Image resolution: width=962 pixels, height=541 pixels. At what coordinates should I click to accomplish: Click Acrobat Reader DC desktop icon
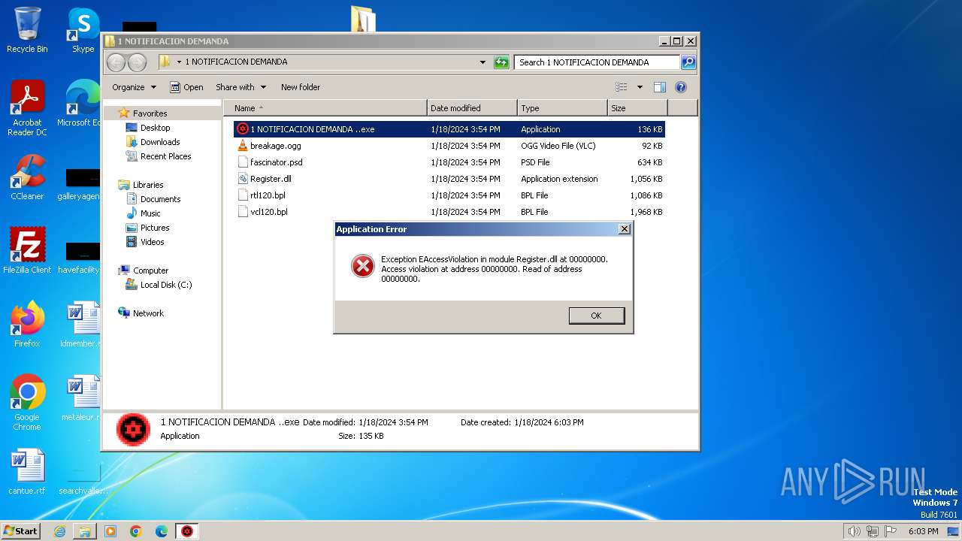[27, 108]
